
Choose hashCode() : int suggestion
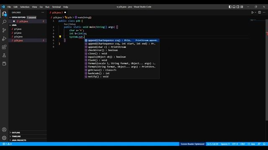pyautogui.click(x=122, y=73)
